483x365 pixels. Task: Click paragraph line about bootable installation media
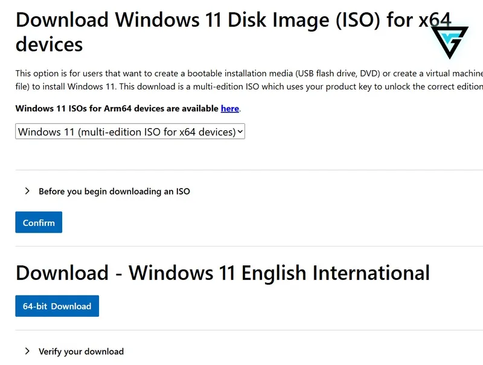tap(249, 73)
